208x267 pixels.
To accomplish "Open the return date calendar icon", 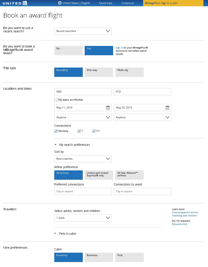I will click(x=167, y=108).
